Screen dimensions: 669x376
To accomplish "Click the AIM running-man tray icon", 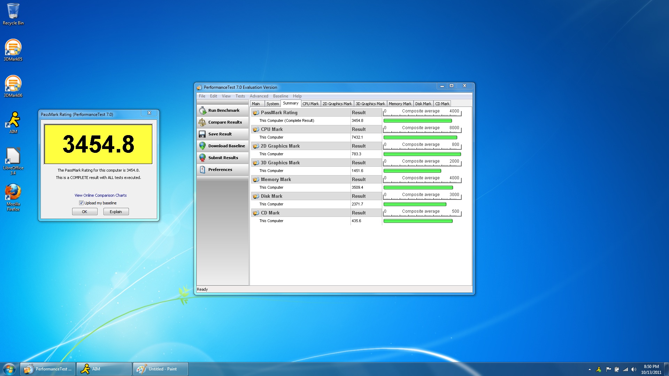I will point(599,369).
